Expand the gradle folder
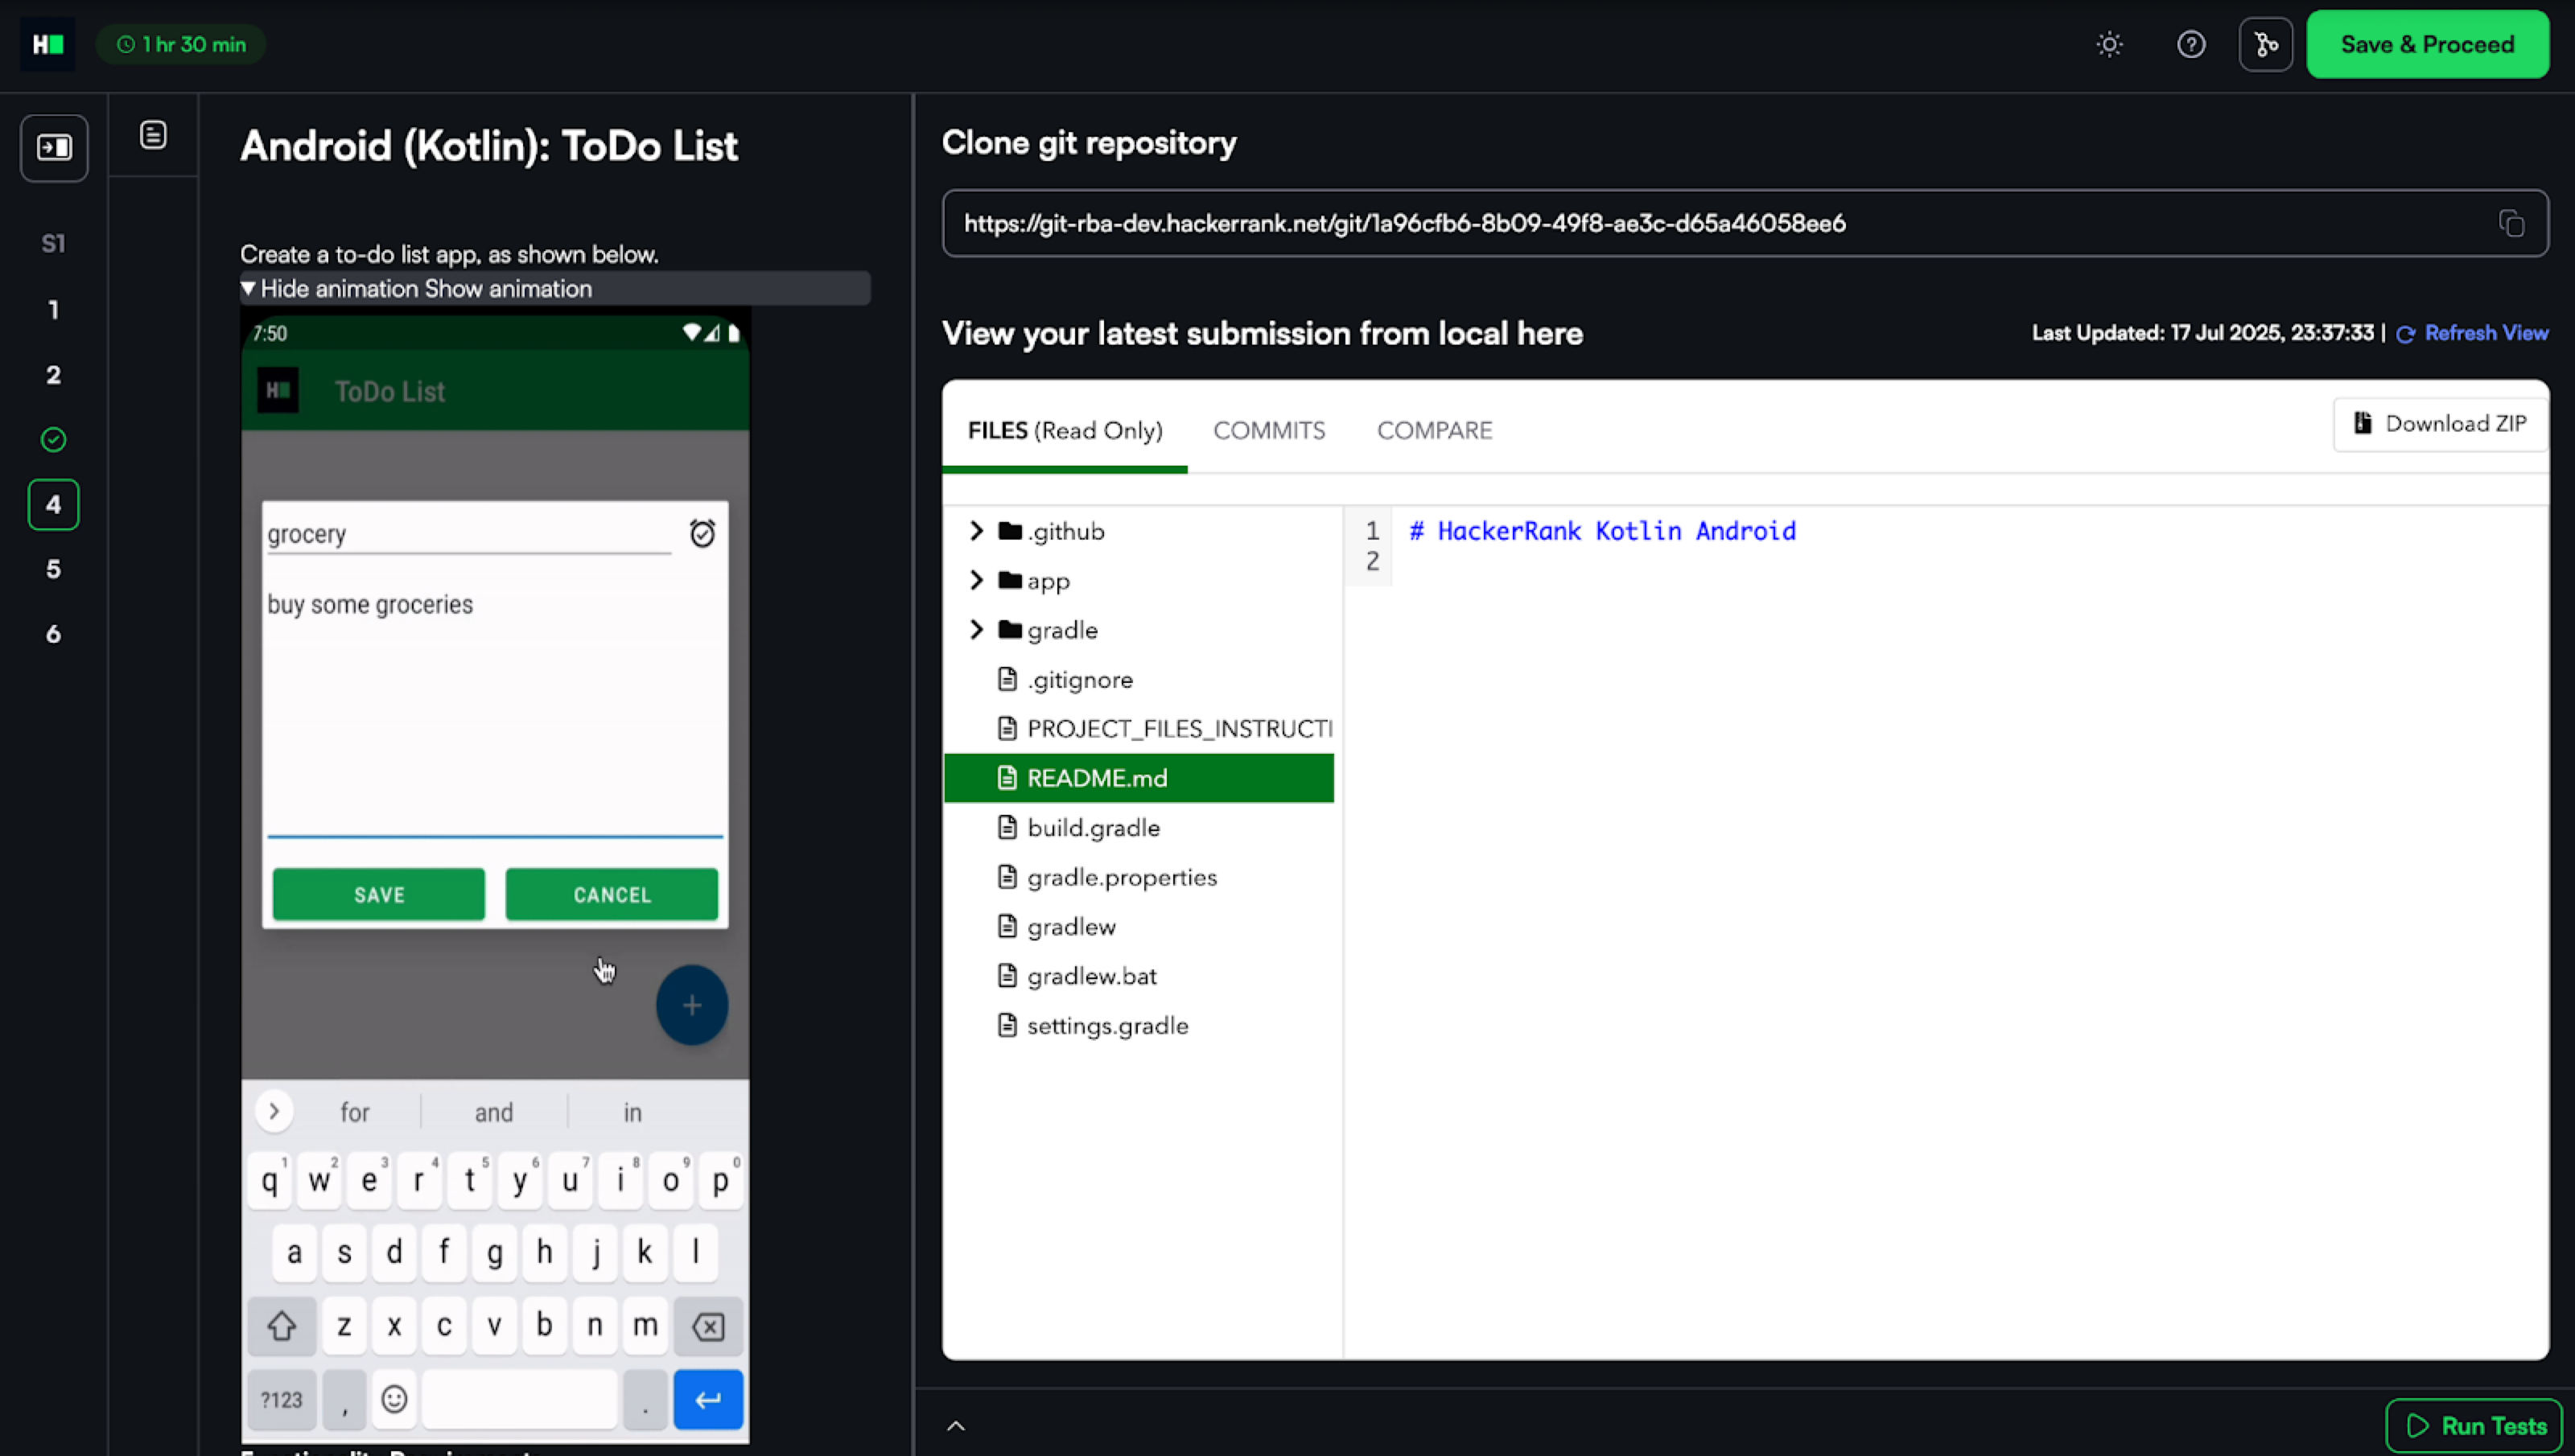This screenshot has height=1456, width=2575. point(976,630)
